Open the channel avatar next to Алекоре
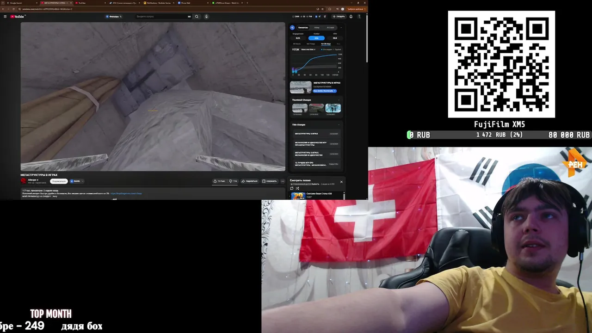Viewport: 592px width, 333px height. click(x=24, y=181)
